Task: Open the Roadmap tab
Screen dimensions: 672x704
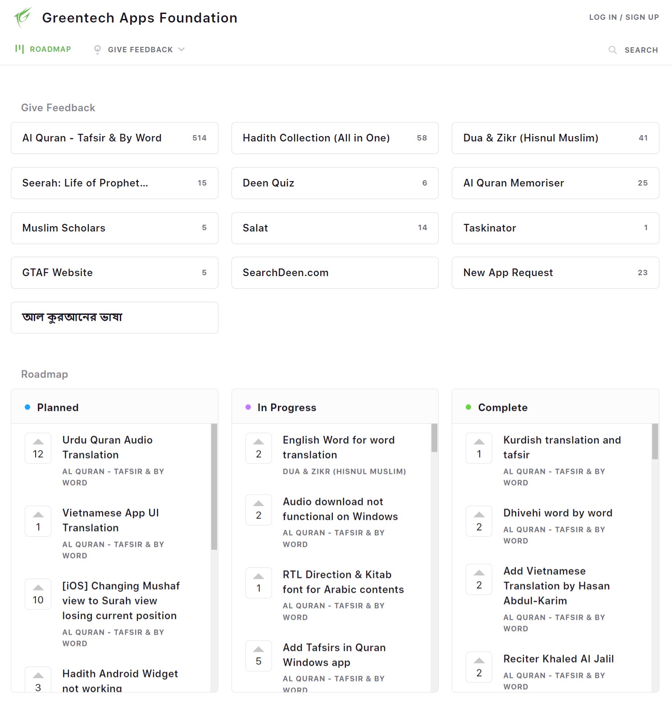Action: coord(50,49)
